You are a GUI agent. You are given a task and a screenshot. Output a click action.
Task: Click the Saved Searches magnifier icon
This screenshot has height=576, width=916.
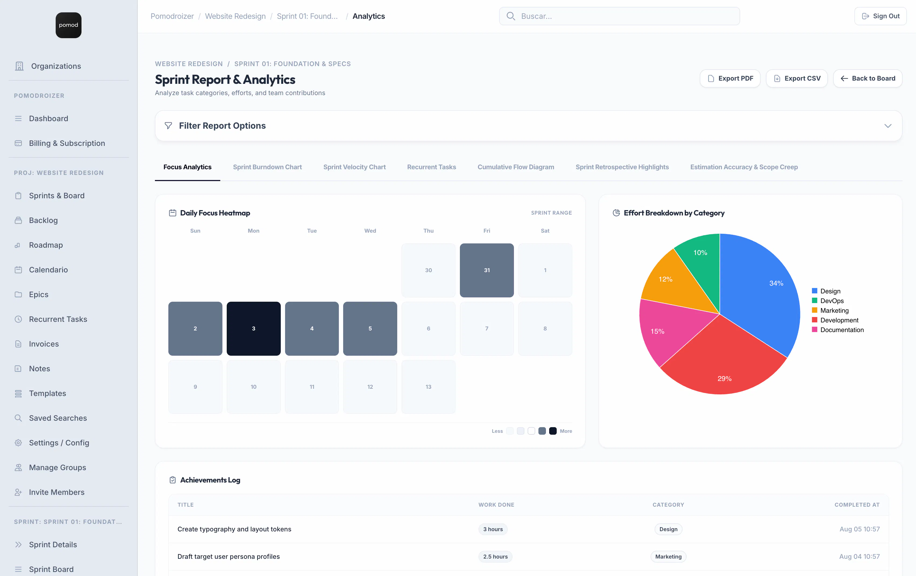point(18,418)
